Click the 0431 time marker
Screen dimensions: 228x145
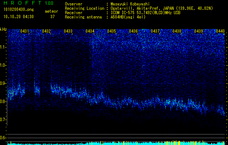pos(25,31)
